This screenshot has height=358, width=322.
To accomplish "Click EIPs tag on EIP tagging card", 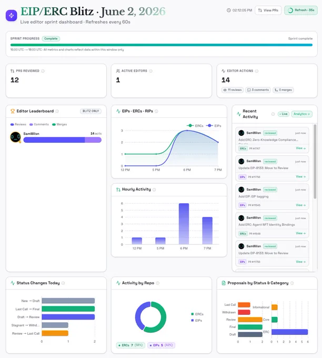I will pos(243,205).
